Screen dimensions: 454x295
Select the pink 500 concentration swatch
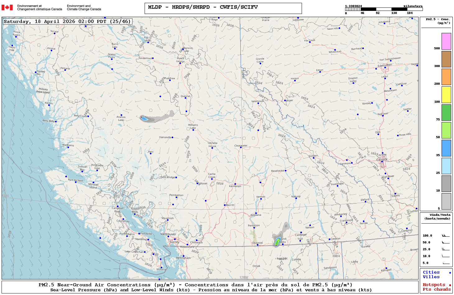(446, 41)
